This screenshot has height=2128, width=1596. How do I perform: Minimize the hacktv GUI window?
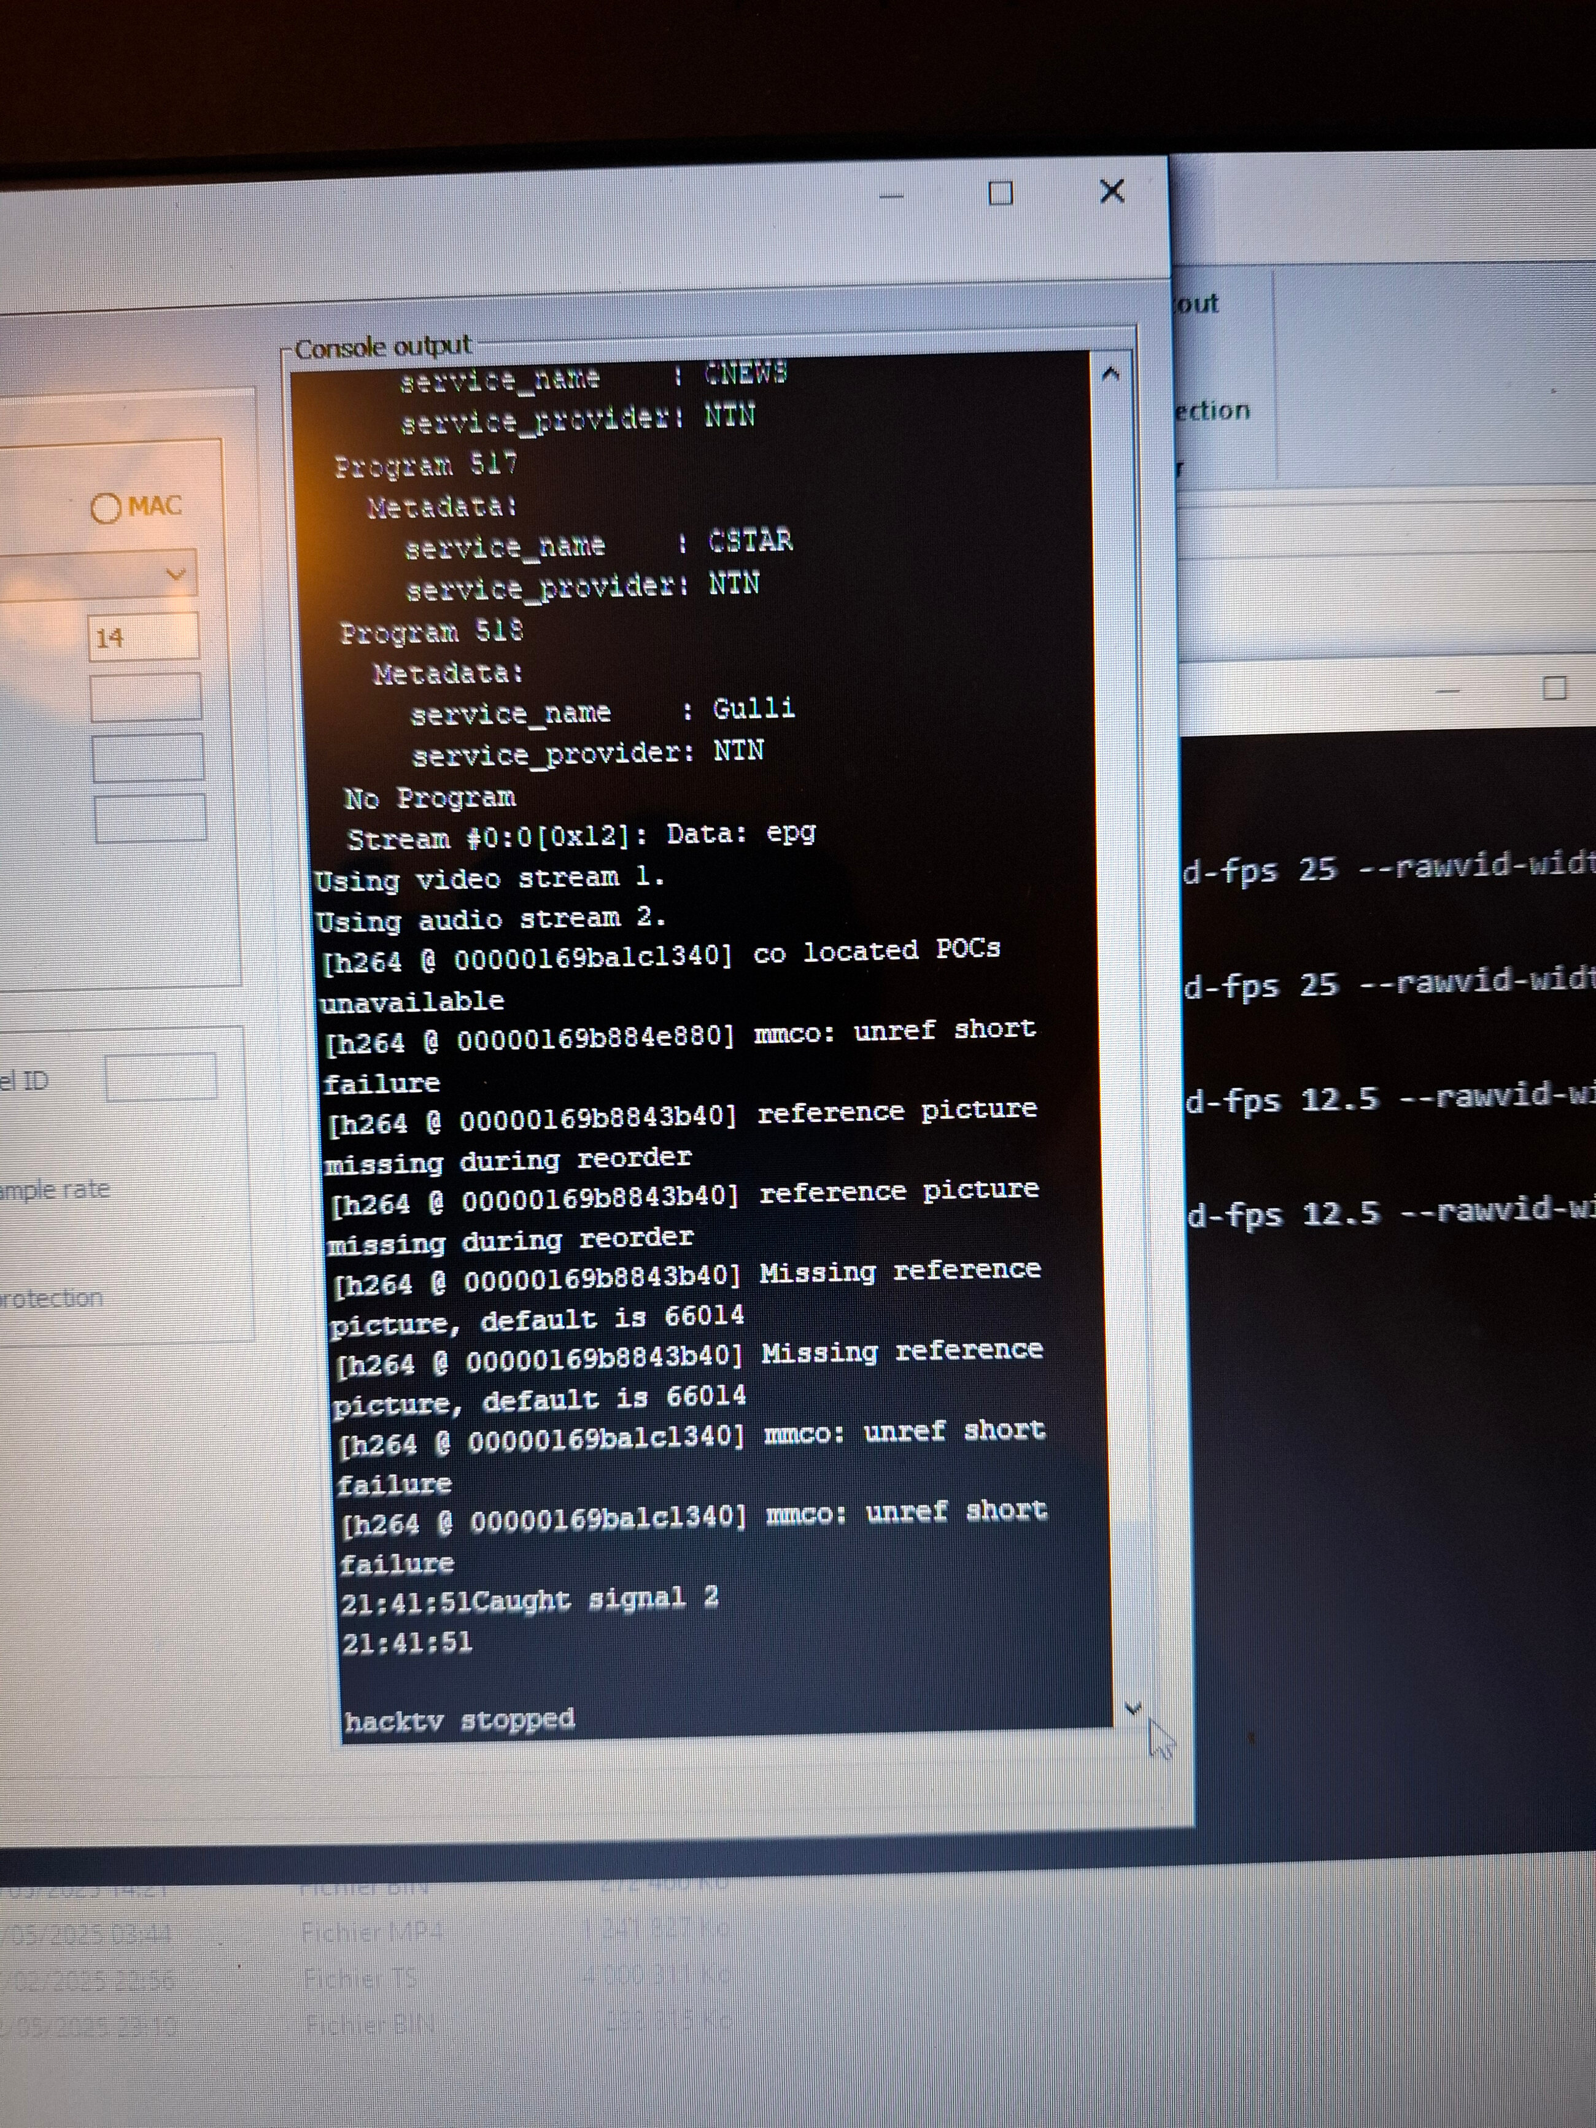892,196
